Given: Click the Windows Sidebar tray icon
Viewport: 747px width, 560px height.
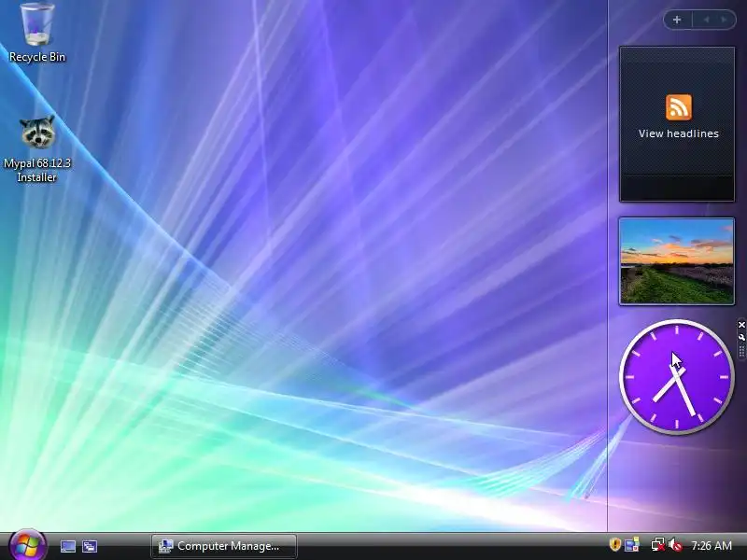Looking at the screenshot, I should pos(632,545).
